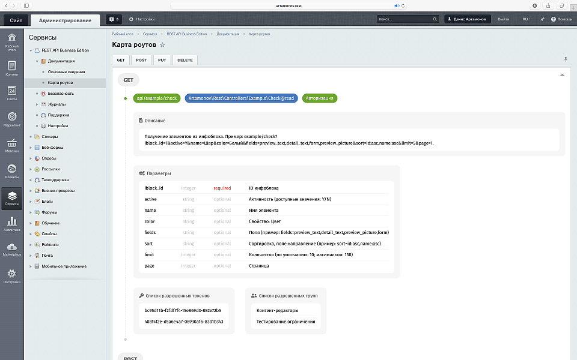
Task: Click the green Авторизация badge
Action: pos(320,98)
